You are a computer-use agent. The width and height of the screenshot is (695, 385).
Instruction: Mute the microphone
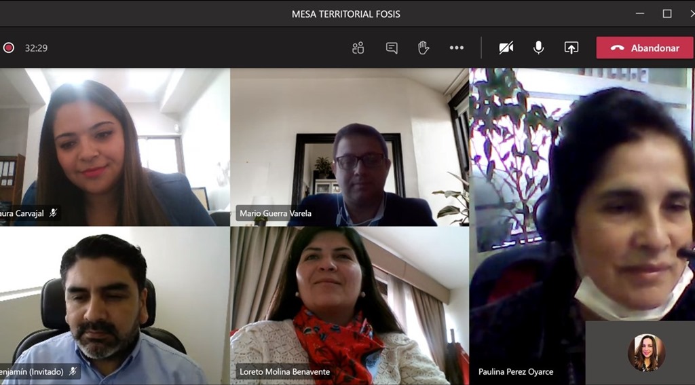pos(538,48)
